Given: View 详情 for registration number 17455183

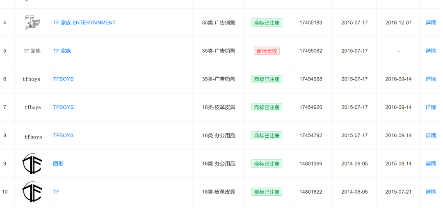Looking at the screenshot, I should [x=431, y=22].
